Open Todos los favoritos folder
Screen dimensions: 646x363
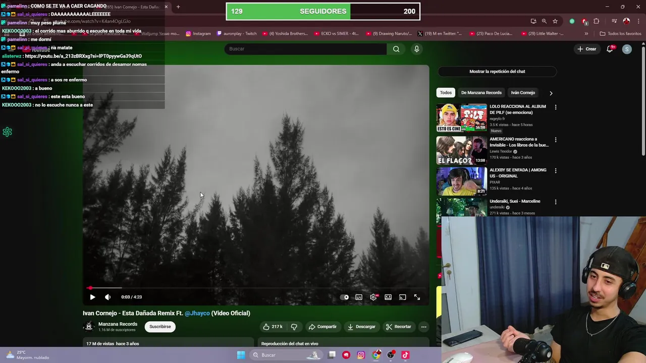620,34
